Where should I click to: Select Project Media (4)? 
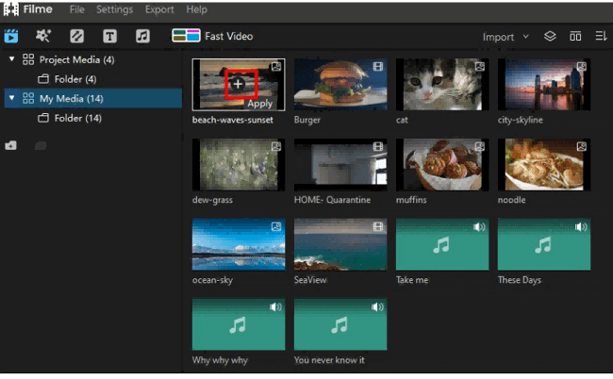pos(76,59)
